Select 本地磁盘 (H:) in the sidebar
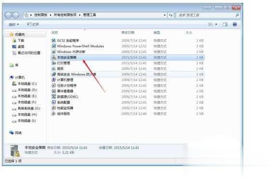 click(x=27, y=114)
